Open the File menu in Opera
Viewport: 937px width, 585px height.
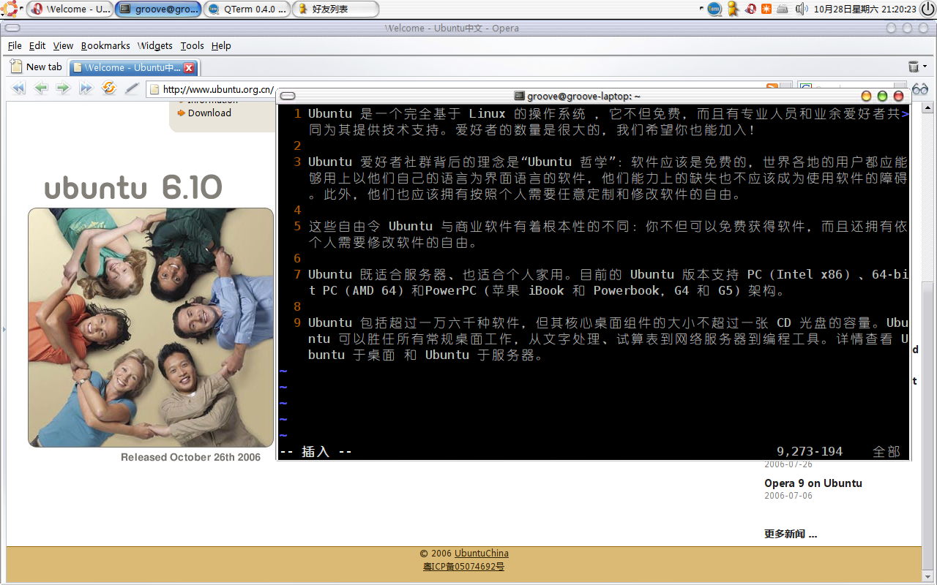15,45
